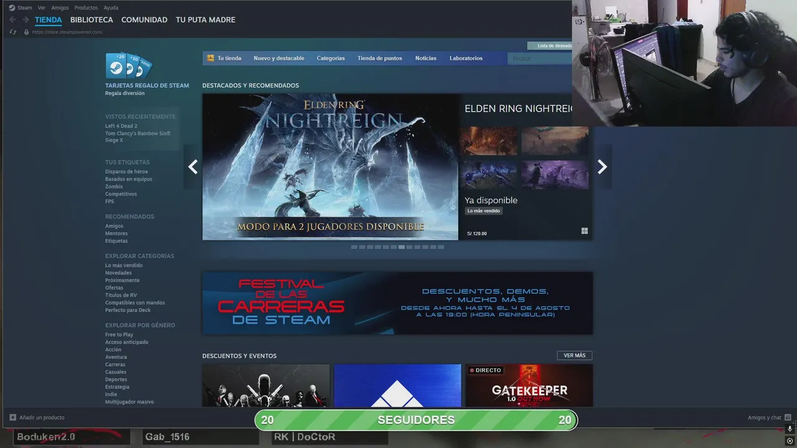Screen dimensions: 797x448
Task: Open the Amigos menu
Action: (x=60, y=7)
